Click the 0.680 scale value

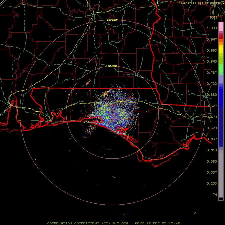(x=212, y=95)
